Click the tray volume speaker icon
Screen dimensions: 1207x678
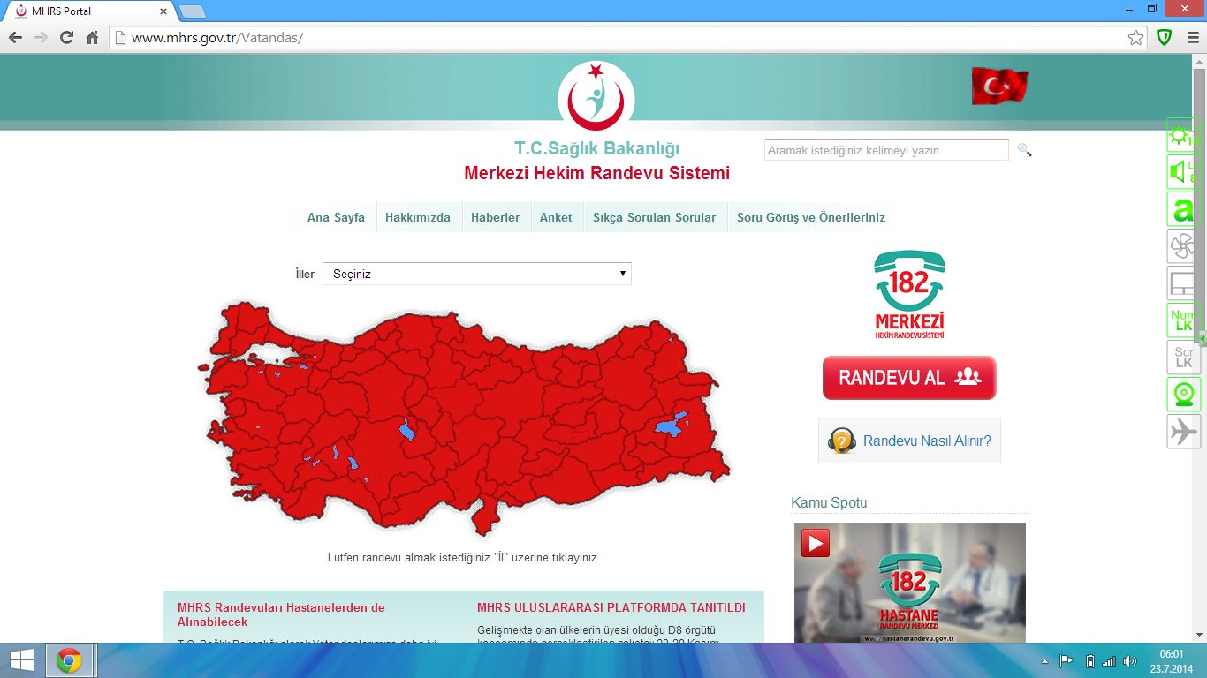point(1130,661)
